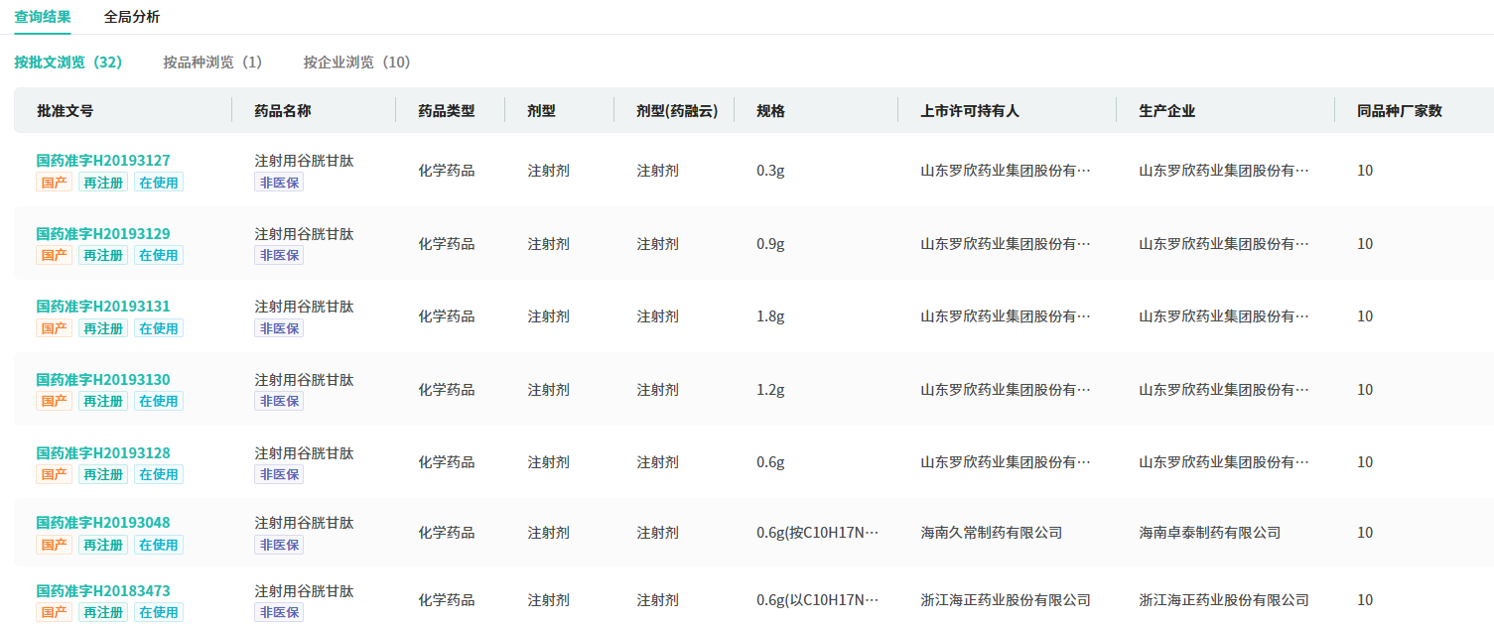Select 按企业浏览（10）view
This screenshot has height=626, width=1494.
coord(357,63)
